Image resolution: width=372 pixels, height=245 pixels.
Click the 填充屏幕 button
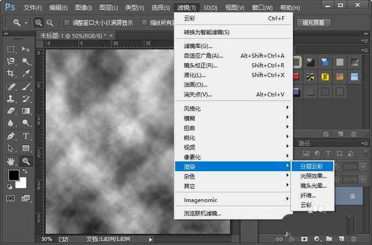313,23
